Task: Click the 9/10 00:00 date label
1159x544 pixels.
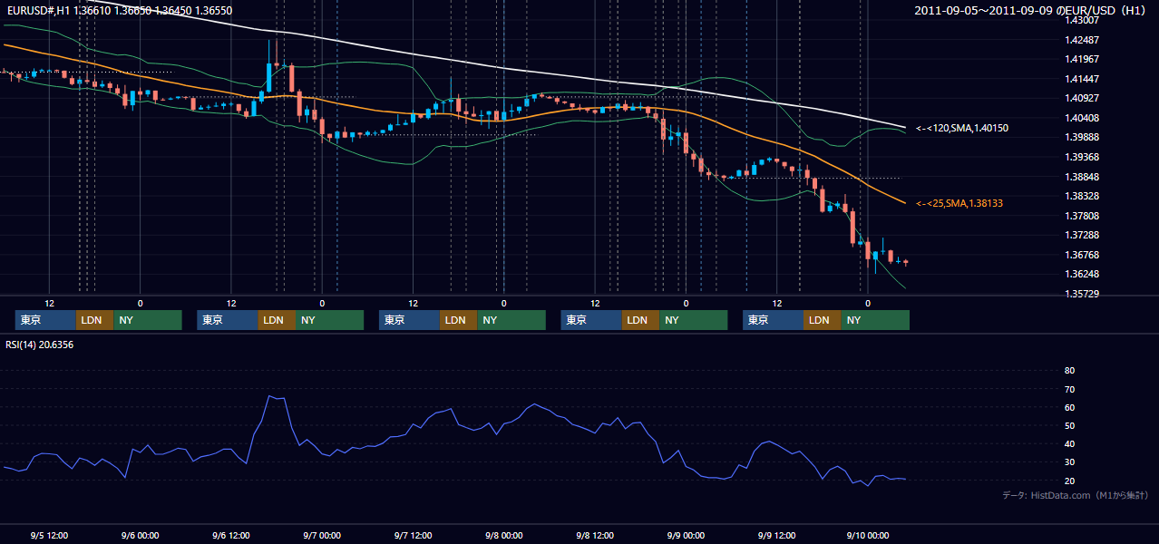Action: tap(868, 535)
